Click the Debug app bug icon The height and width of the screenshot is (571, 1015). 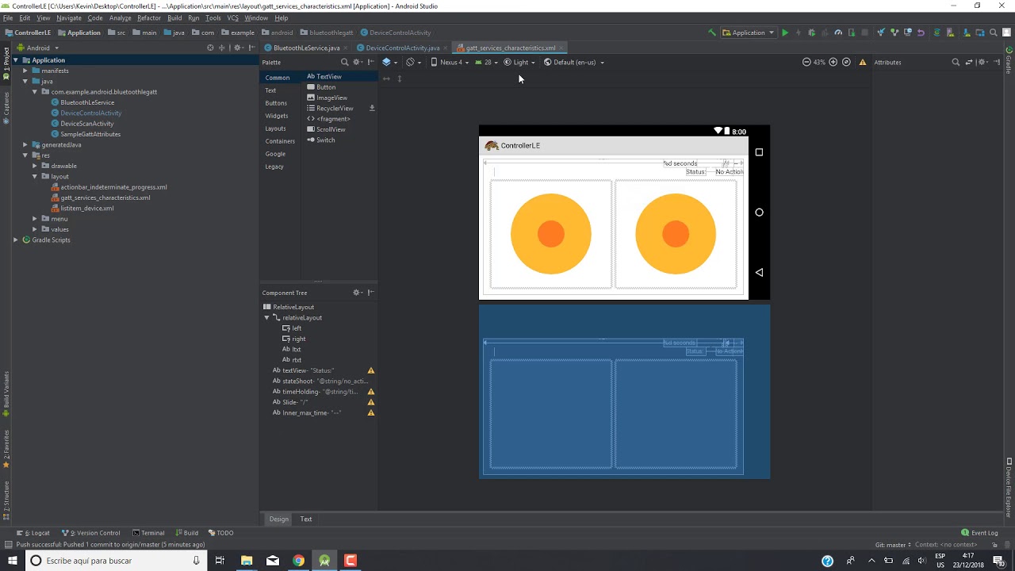(811, 33)
